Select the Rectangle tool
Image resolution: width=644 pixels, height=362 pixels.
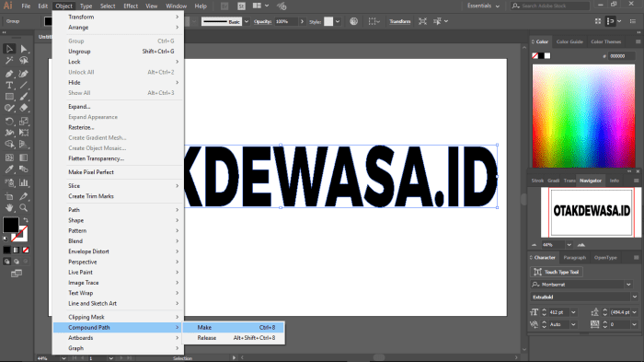9,97
